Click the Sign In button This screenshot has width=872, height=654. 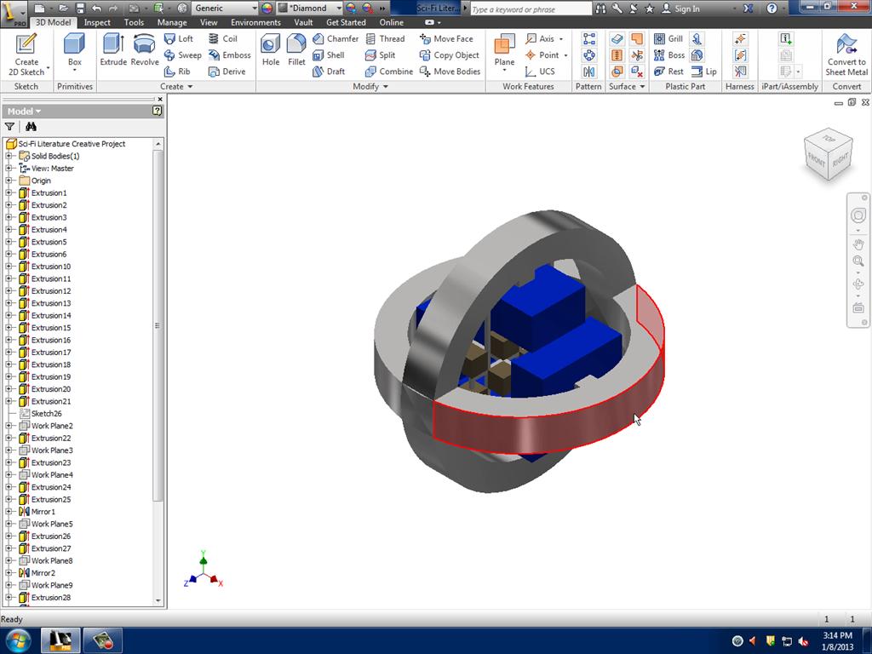click(x=680, y=9)
